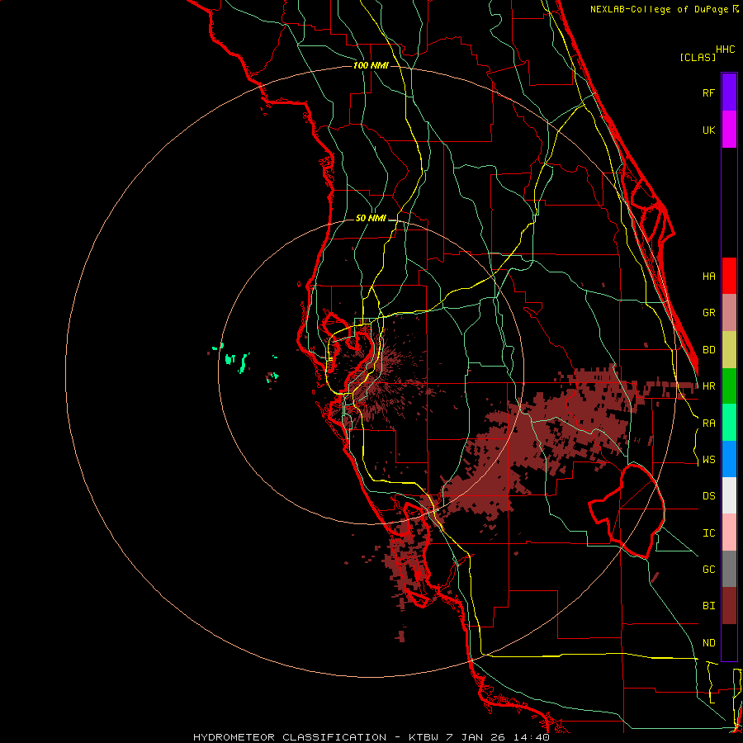The image size is (743, 743).
Task: Click the DS legend label
Action: (708, 496)
